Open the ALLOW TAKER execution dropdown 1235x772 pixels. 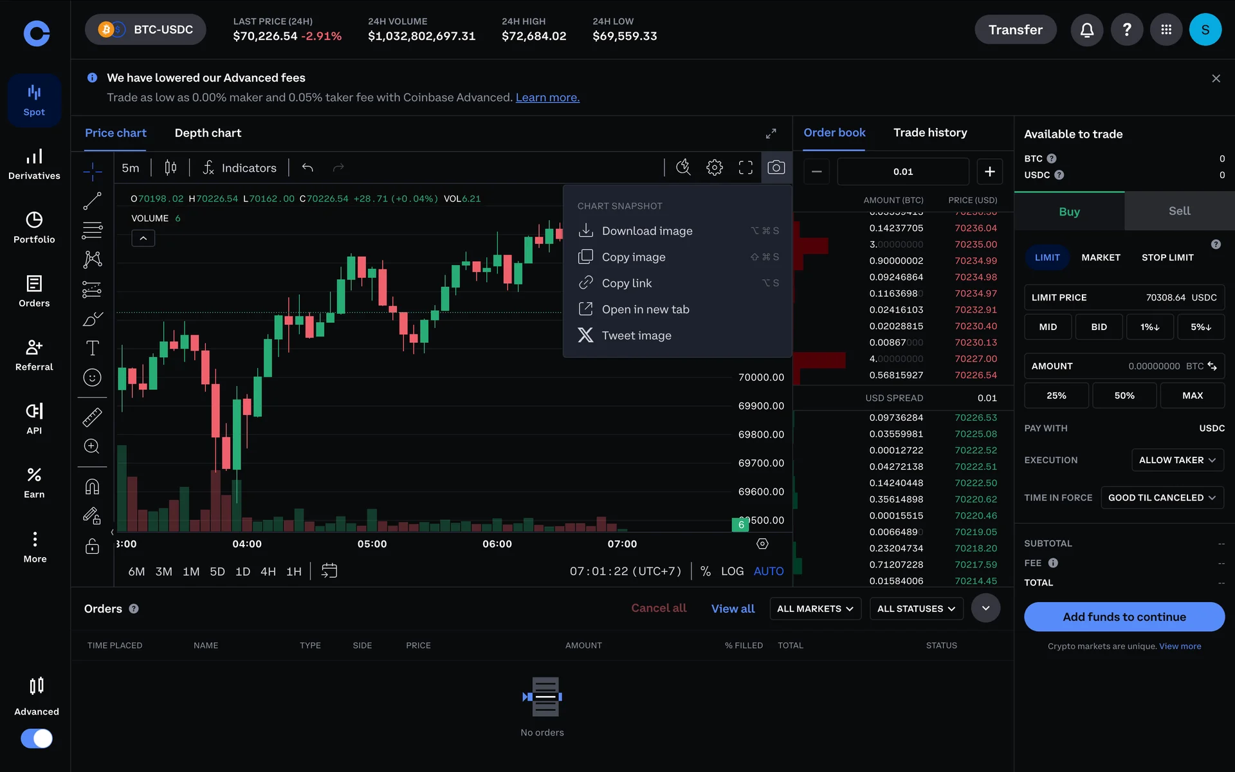tap(1176, 460)
